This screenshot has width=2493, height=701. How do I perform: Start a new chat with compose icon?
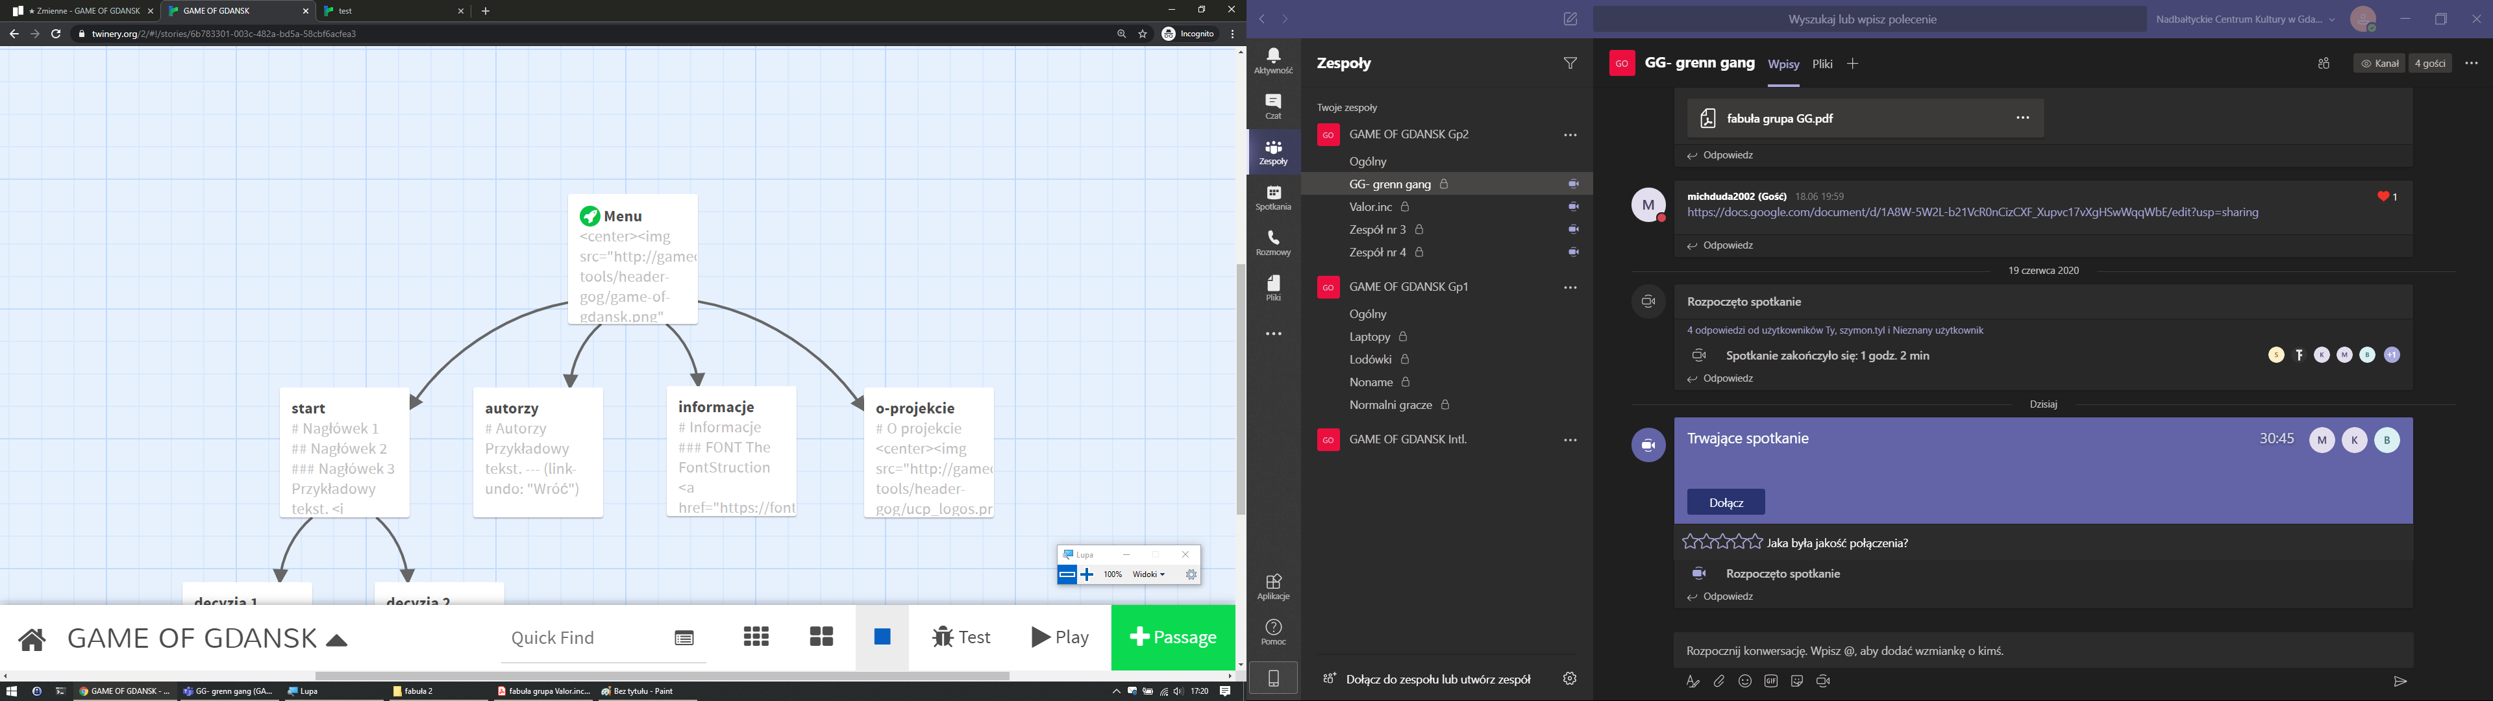pyautogui.click(x=1570, y=19)
